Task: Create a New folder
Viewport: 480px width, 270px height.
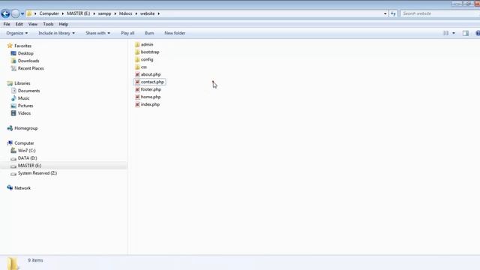Action: pos(175,33)
